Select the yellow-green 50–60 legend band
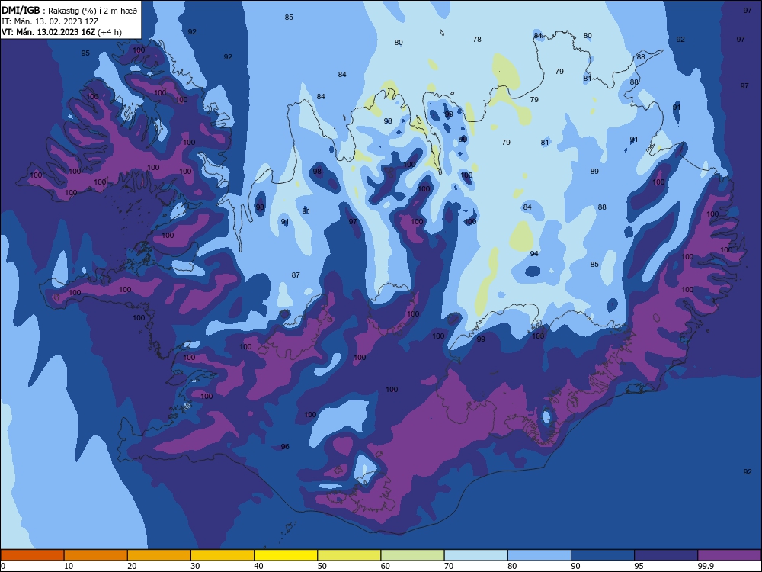The image size is (762, 572). coord(349,555)
